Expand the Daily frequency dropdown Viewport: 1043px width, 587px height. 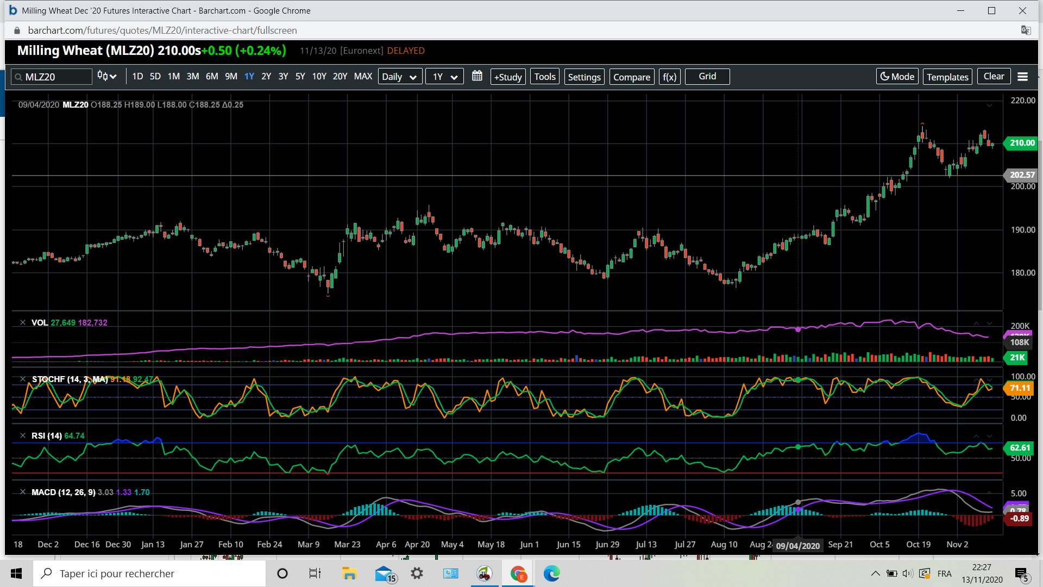[x=399, y=77]
